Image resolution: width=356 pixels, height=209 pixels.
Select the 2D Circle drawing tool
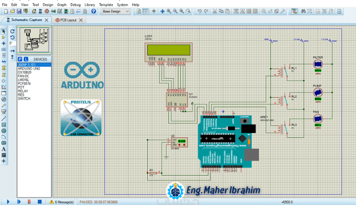click(x=4, y=131)
